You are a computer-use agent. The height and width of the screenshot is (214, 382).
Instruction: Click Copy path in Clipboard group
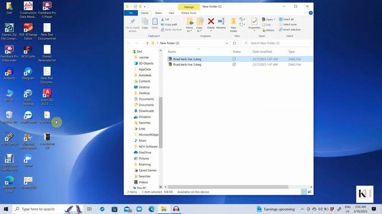(169, 24)
